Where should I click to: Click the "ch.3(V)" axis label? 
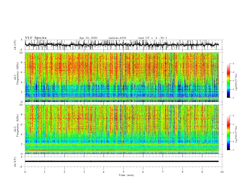pos(15,162)
